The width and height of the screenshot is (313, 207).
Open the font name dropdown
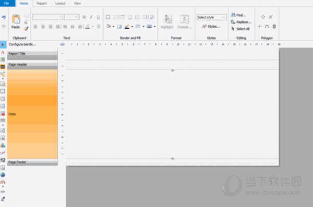point(61,17)
